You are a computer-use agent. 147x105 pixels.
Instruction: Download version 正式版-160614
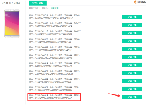tap(132, 65)
